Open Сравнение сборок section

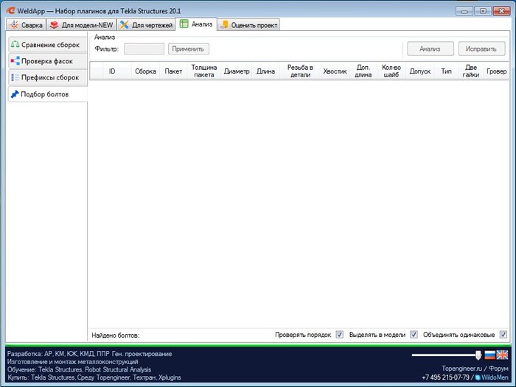click(48, 45)
